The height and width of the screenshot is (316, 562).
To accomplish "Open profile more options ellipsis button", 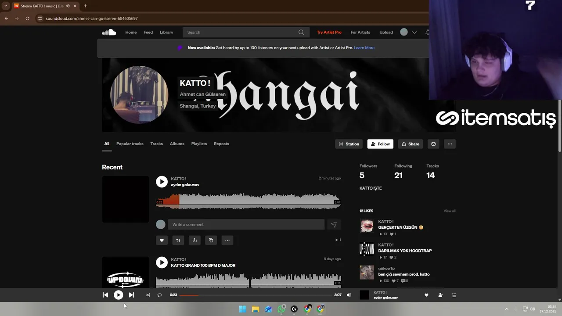I will 450,144.
